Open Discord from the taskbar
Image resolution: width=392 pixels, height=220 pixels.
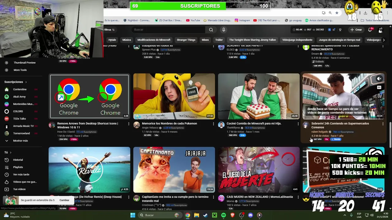[x=251, y=215]
